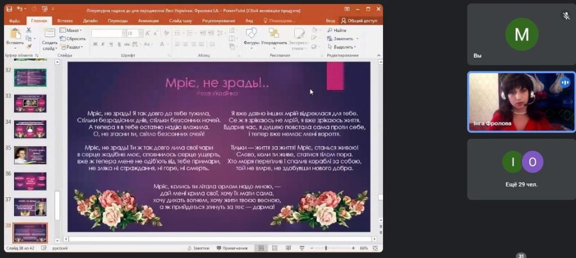Image resolution: width=576 pixels, height=258 pixels.
Task: Open the Insert (Вставка) ribbon tab
Action: point(65,20)
